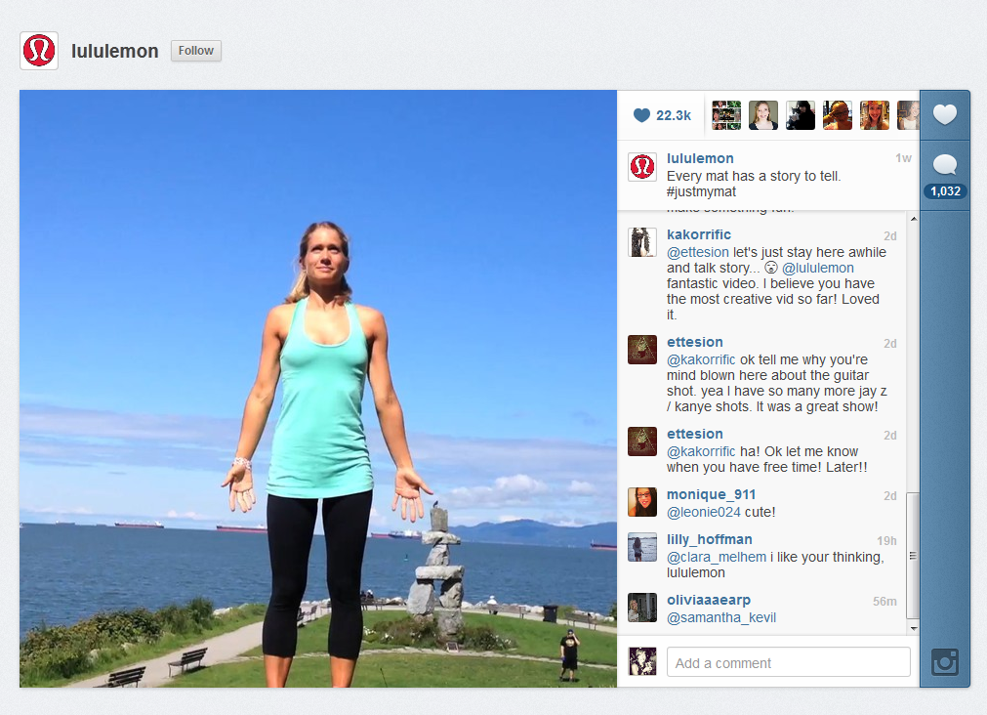This screenshot has width=987, height=715.
Task: Open the monique_911 username
Action: [x=712, y=495]
